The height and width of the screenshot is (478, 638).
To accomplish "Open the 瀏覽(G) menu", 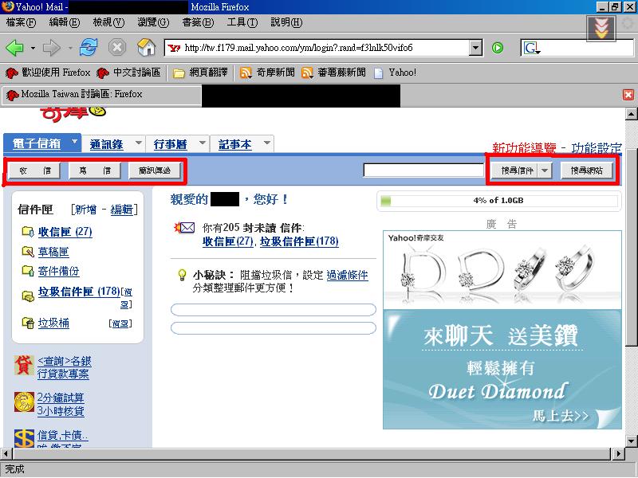I will tap(153, 22).
